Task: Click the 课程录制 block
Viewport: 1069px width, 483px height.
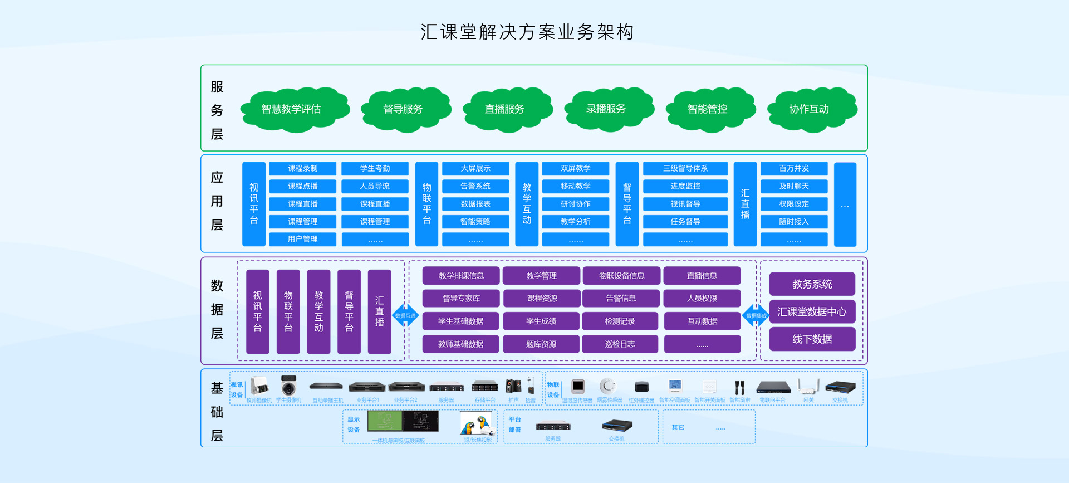Action: coord(303,168)
